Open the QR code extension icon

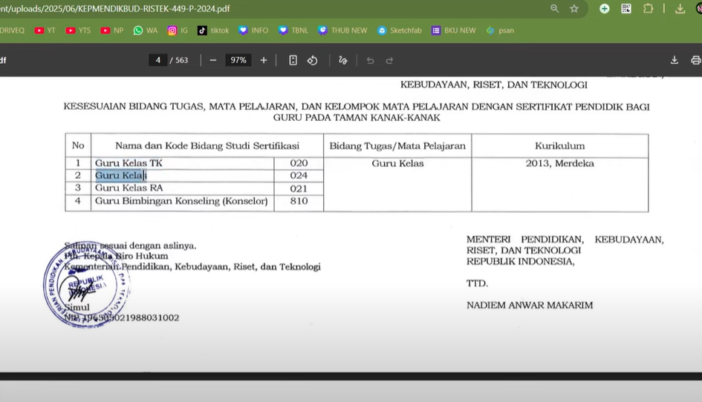(x=626, y=8)
